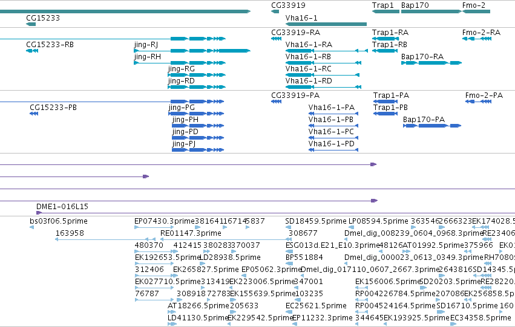Click the jing-RH transcript label

[x=148, y=57]
